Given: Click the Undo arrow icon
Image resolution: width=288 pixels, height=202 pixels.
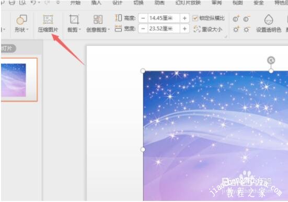Looking at the screenshot, I should [33, 3].
